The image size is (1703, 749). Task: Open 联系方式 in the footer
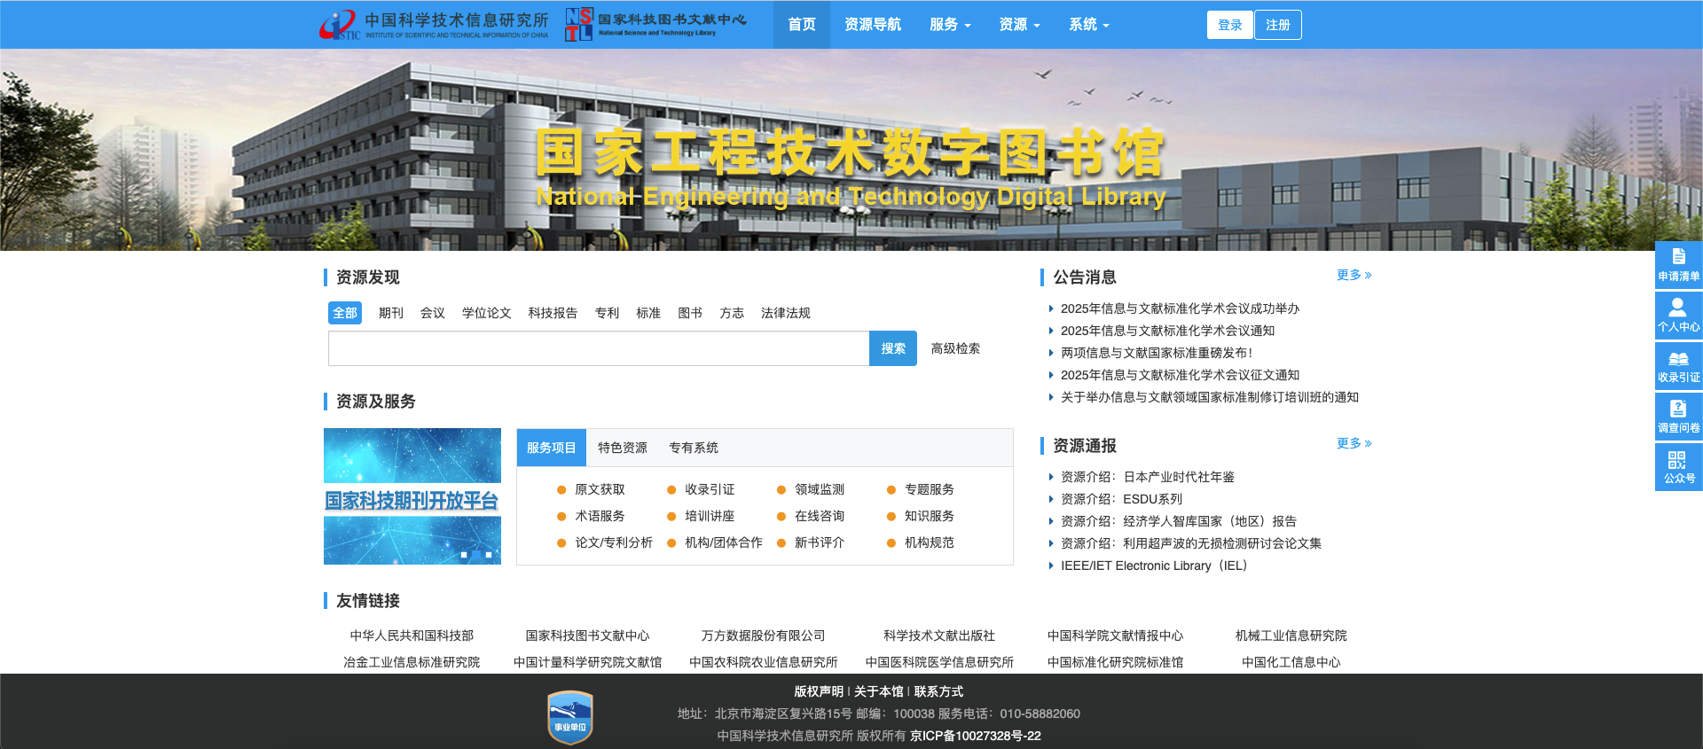coord(938,691)
